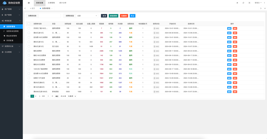
Task: Collapse the sidebar with the hamburger icon
Action: tap(29, 3)
